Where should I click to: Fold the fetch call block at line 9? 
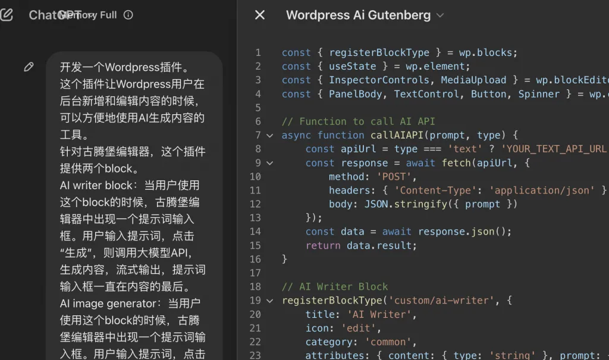[x=270, y=162]
